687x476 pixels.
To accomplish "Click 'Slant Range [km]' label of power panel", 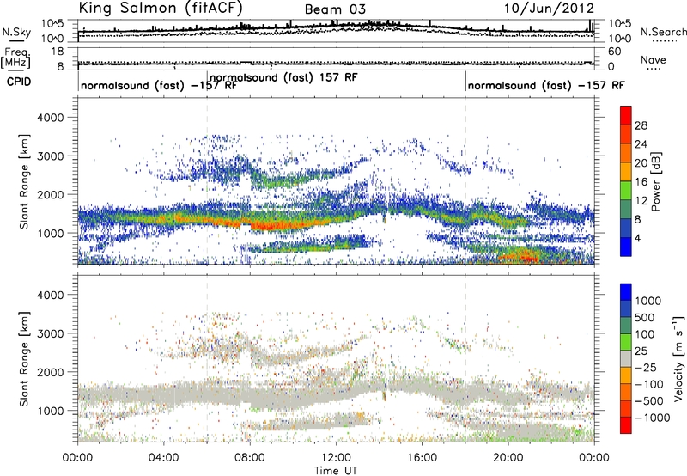I will [24, 181].
